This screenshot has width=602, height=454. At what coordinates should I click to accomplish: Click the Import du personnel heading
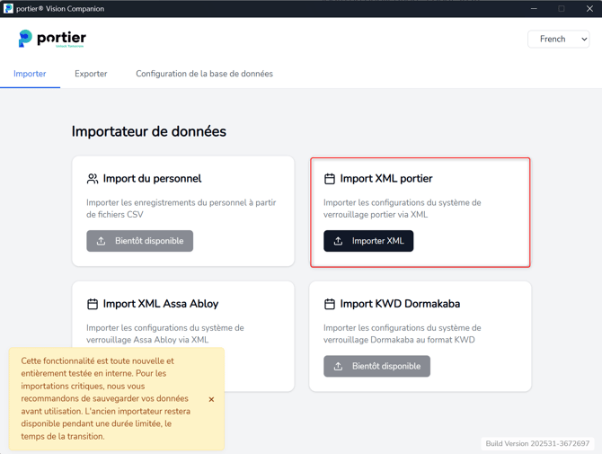tap(152, 179)
